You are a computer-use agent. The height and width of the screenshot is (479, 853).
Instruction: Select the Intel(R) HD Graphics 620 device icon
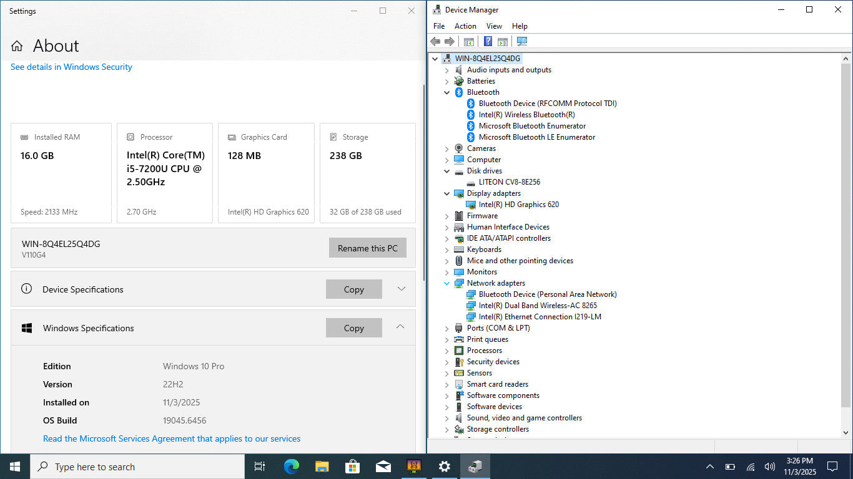471,205
